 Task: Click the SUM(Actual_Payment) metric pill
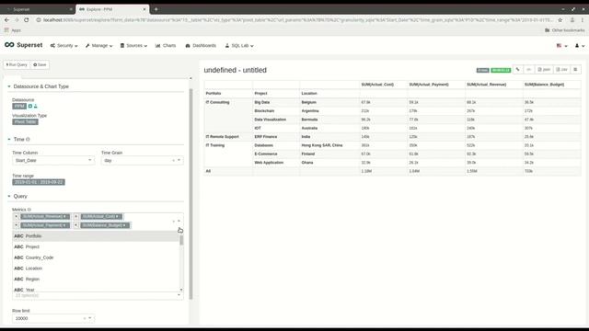coord(45,225)
